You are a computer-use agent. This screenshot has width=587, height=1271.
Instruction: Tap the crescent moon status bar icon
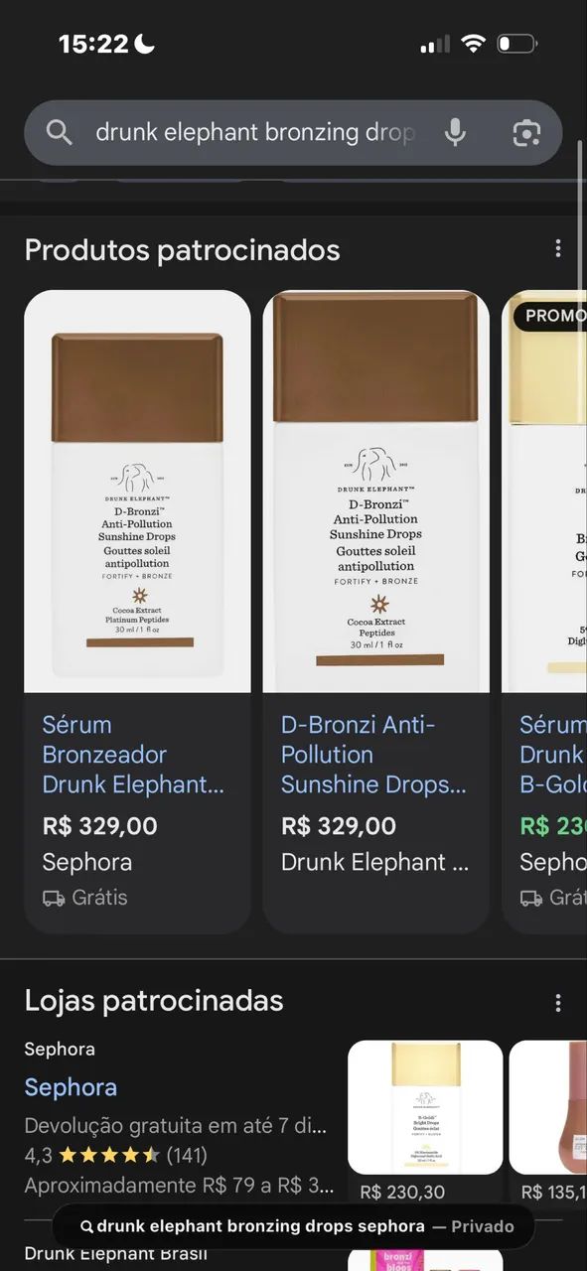146,42
